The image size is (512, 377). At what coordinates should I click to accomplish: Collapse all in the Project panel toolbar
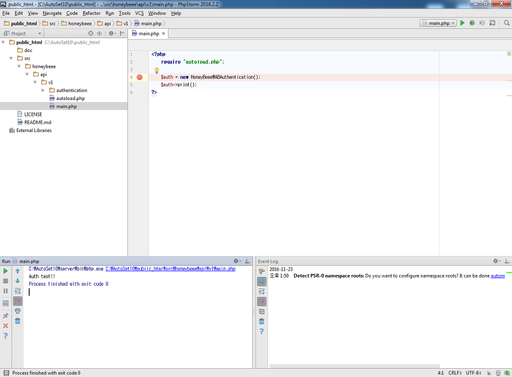(99, 33)
